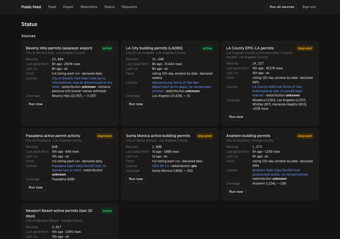Click 'City of Newport Beach · Orange County' subtitle
The height and width of the screenshot is (239, 340).
click(x=54, y=221)
